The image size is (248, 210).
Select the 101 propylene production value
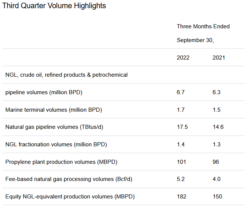182,162
